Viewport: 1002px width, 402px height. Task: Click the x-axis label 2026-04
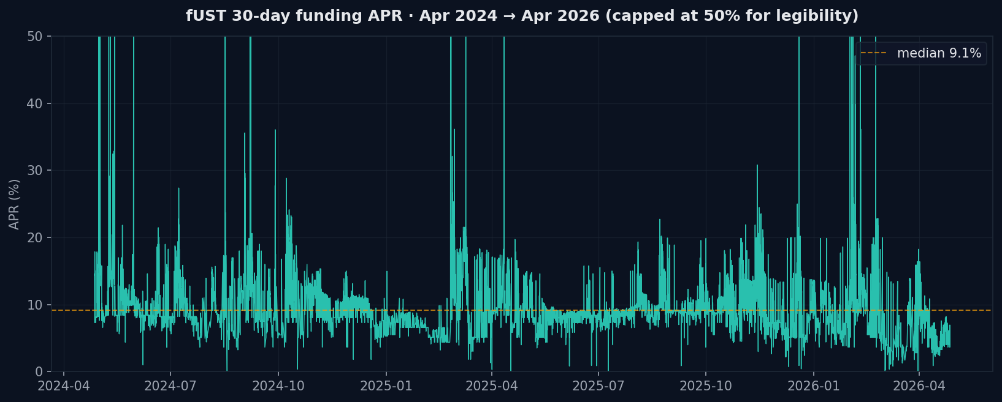[x=919, y=386]
